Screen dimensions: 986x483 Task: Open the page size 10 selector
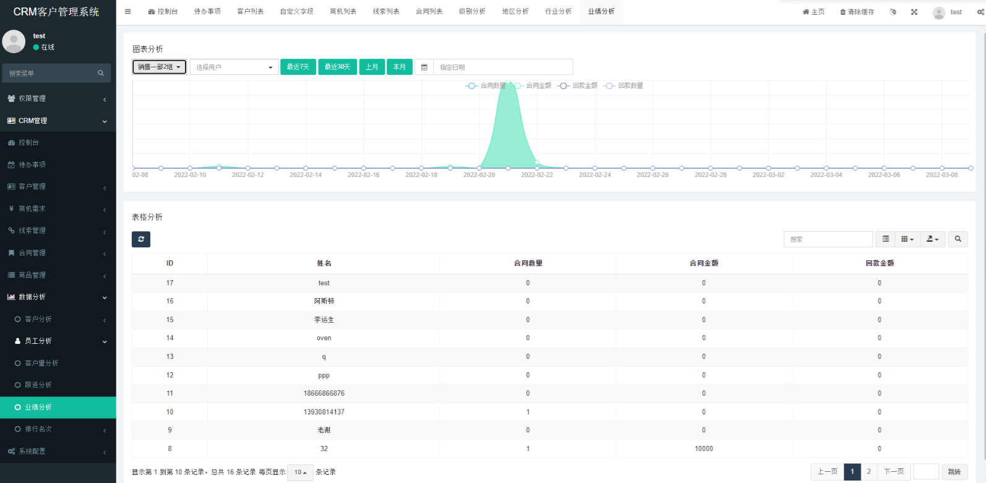pyautogui.click(x=301, y=472)
